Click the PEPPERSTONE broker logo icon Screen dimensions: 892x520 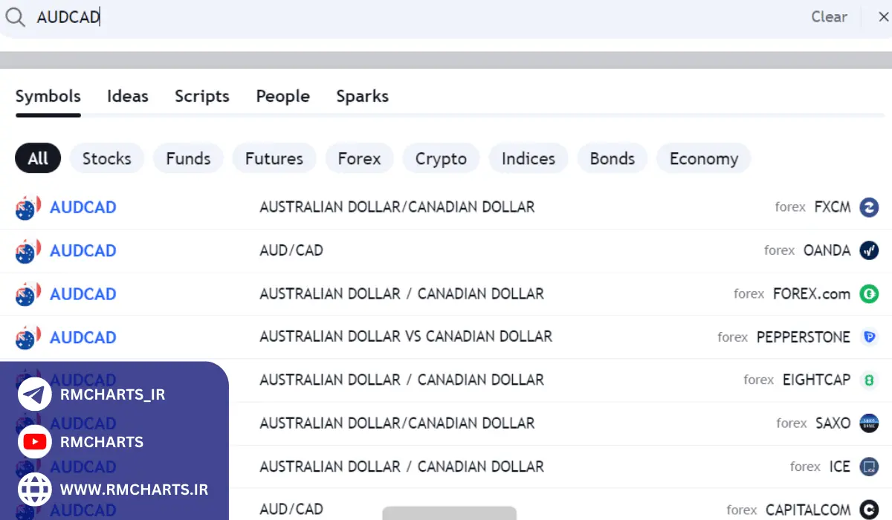[x=869, y=337]
